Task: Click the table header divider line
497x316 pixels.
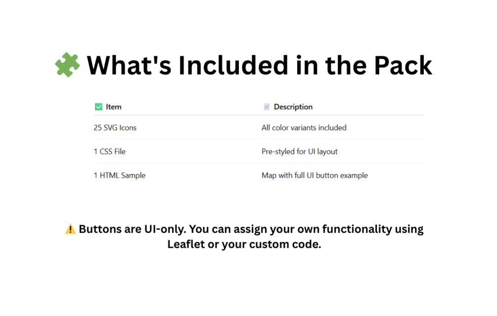Action: (x=259, y=115)
